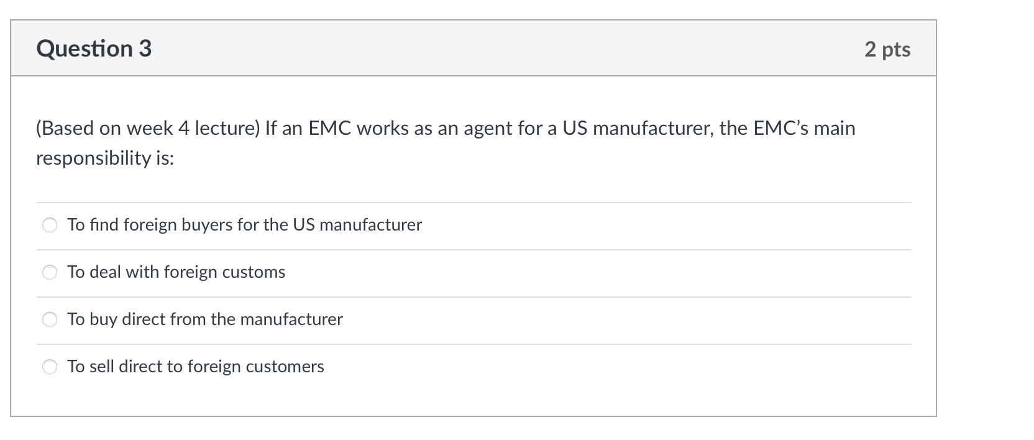1034x440 pixels.
Task: Click the "To buy direct from the manufacturer" label
Action: pyautogui.click(x=204, y=319)
